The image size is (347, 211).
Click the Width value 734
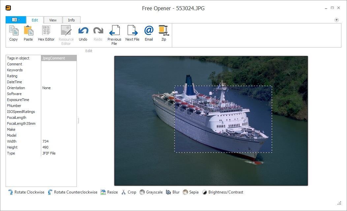[x=46, y=141]
